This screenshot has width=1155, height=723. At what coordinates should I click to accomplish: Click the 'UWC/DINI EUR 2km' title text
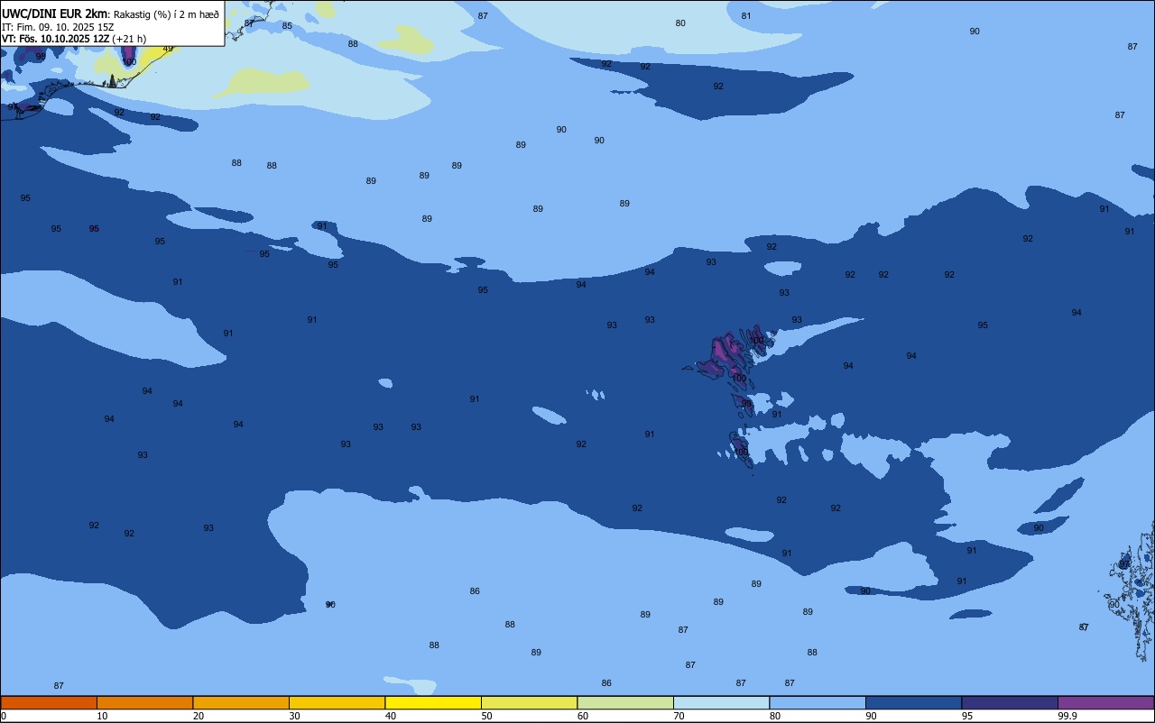[55, 14]
